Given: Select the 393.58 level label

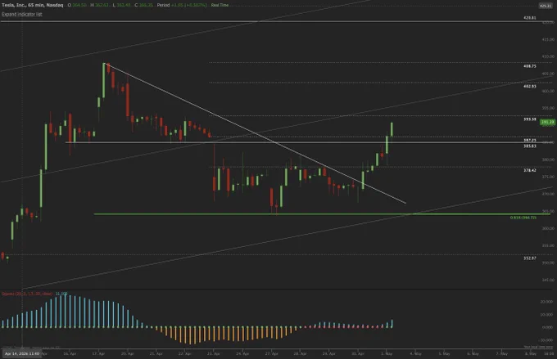Looking at the screenshot, I should tap(530, 119).
